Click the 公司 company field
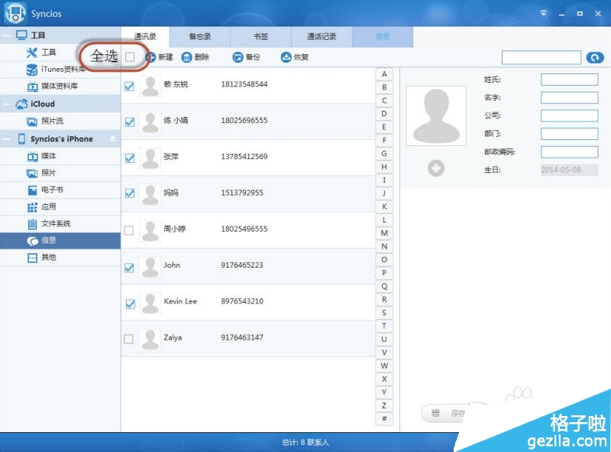This screenshot has width=611, height=452. (569, 115)
